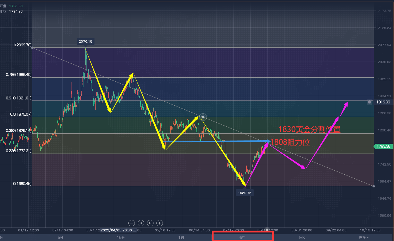Screen dimensions: 394x241
Task: Select the 1时 timeframe tab
Action: (x=181, y=238)
